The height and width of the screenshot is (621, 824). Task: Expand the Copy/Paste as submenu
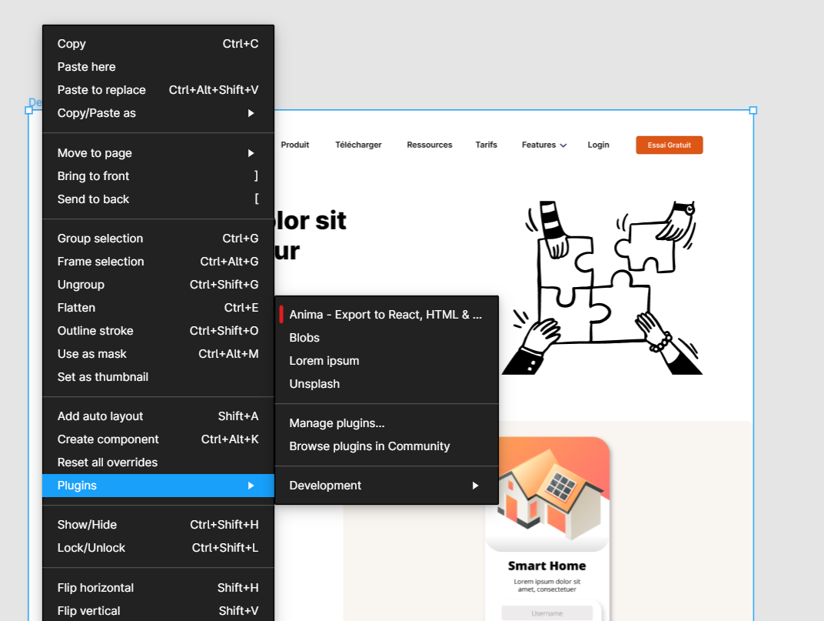point(158,113)
